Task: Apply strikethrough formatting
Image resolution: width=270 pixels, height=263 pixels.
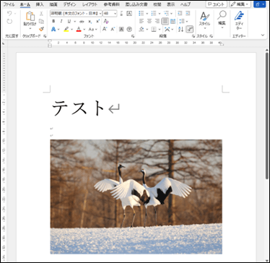Action: pos(82,22)
